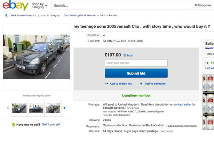Focus the main search box
Viewport: 214px width, 142px height.
122,6
